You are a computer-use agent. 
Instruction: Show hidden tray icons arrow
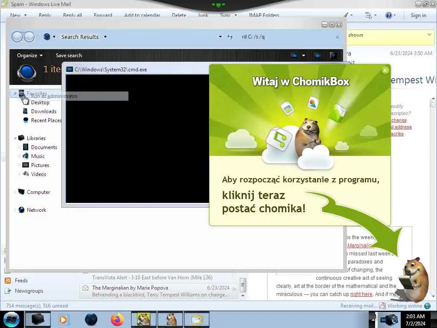[x=373, y=319]
